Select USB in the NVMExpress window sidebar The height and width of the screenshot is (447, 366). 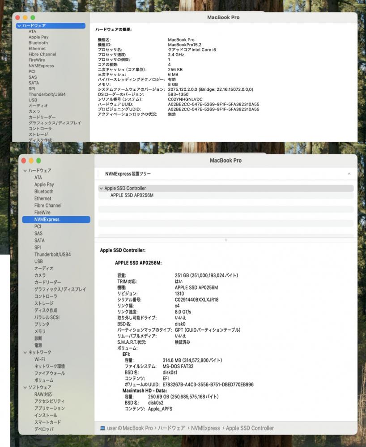tap(38, 261)
